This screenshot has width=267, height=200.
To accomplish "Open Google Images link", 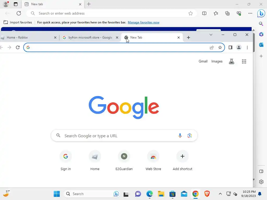I will click(217, 61).
